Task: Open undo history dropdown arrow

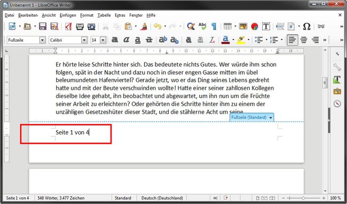Action: pyautogui.click(x=165, y=26)
